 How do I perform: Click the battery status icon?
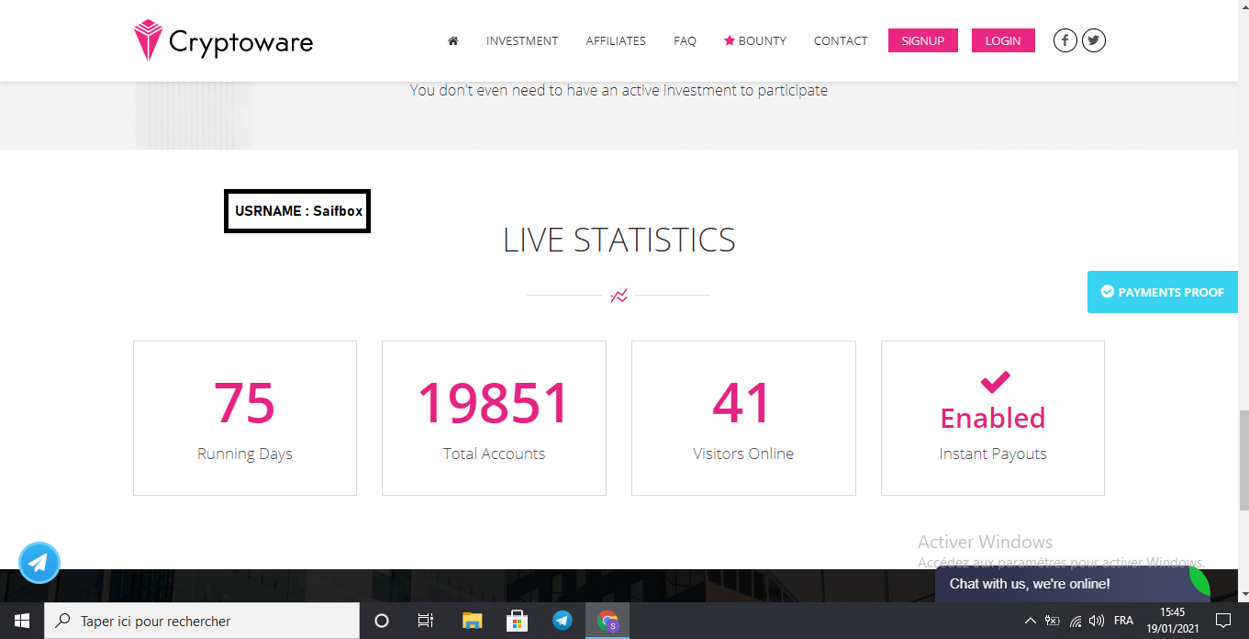1053,621
